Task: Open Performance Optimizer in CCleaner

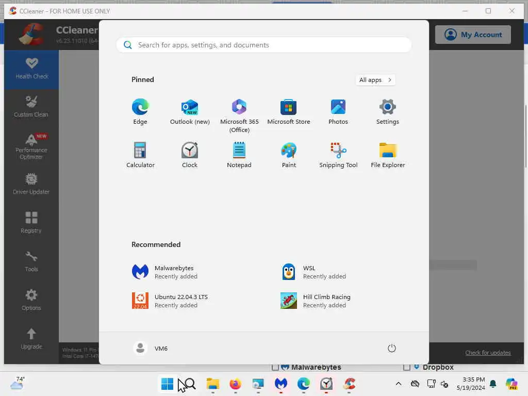Action: coord(31,146)
